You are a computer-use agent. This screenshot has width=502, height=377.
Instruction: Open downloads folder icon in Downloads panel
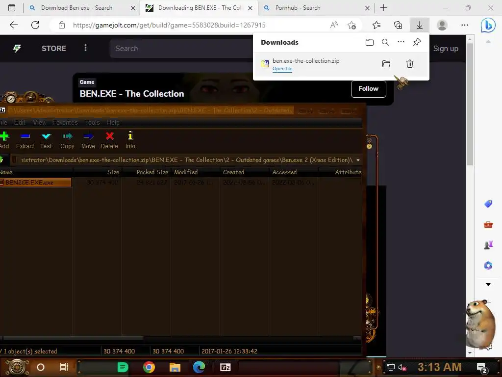click(x=370, y=42)
